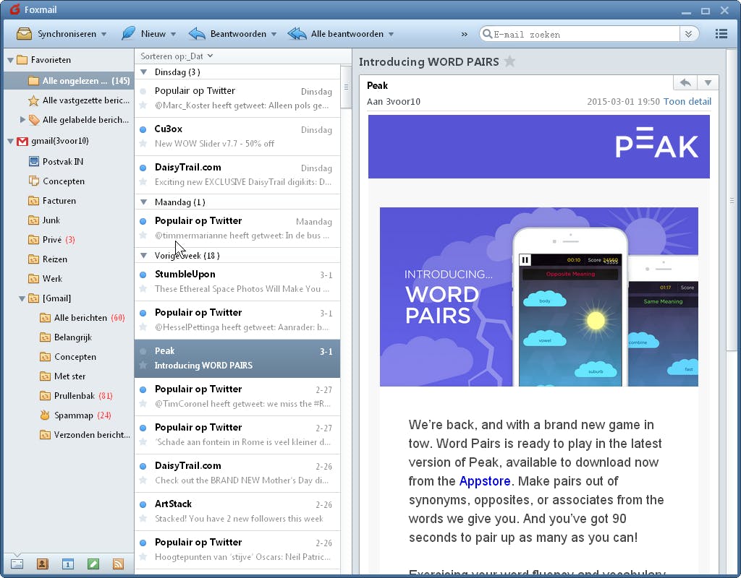Select the Alle ongelezen (145) folder
Image resolution: width=741 pixels, height=578 pixels.
pyautogui.click(x=69, y=81)
